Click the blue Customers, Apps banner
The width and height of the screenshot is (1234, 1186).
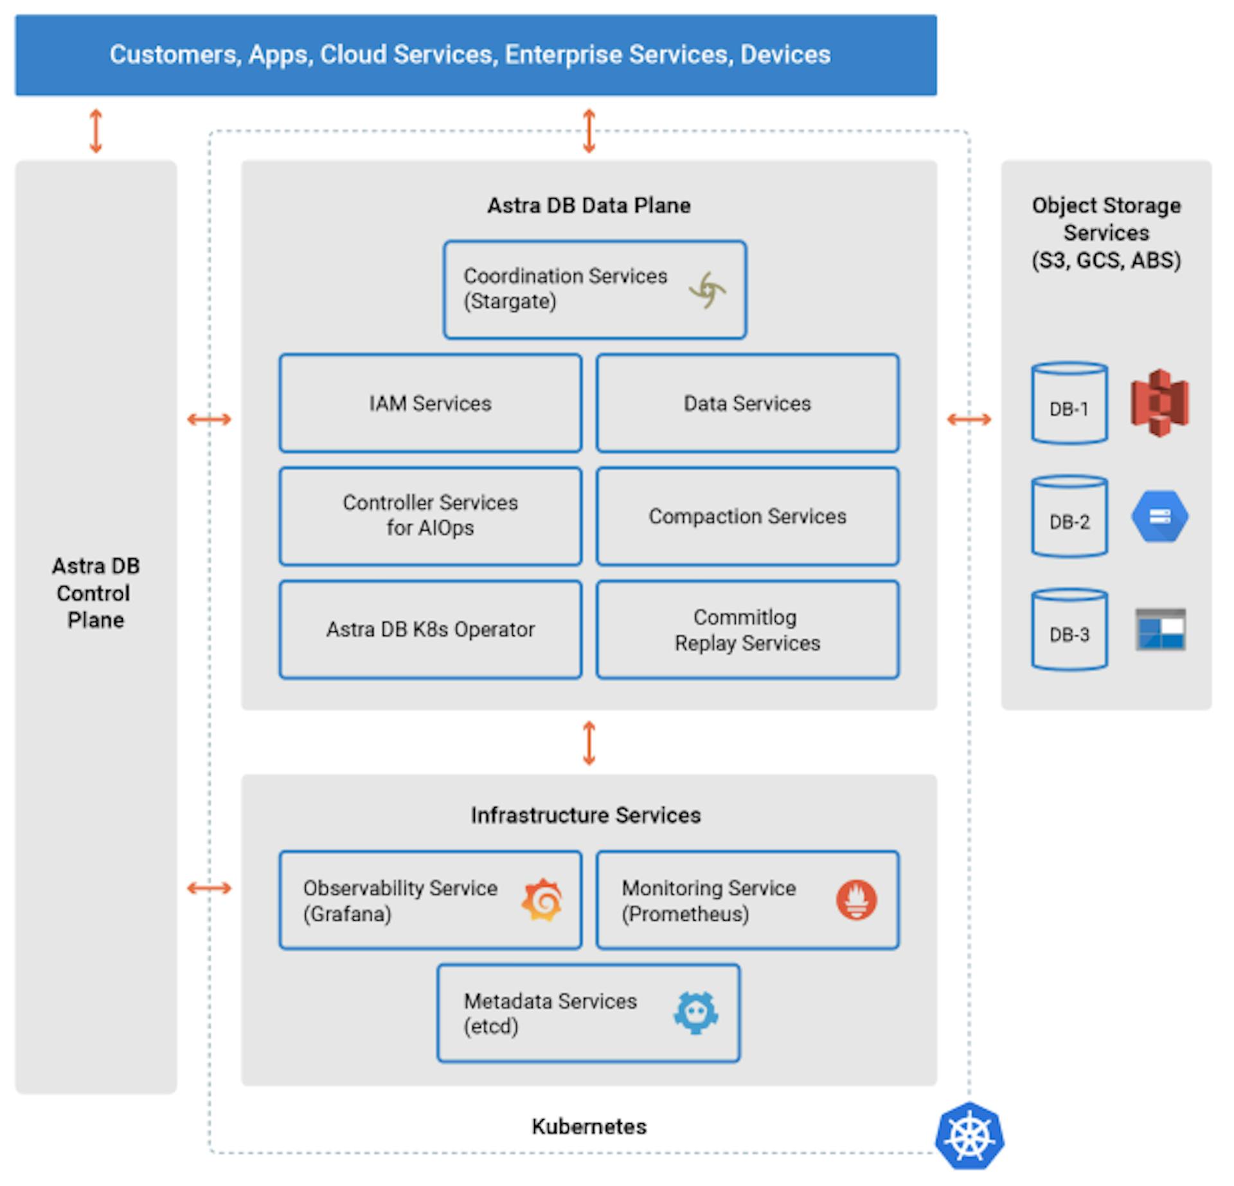click(476, 55)
